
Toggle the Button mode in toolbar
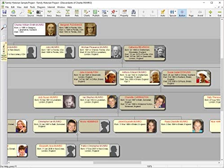pos(182,13)
